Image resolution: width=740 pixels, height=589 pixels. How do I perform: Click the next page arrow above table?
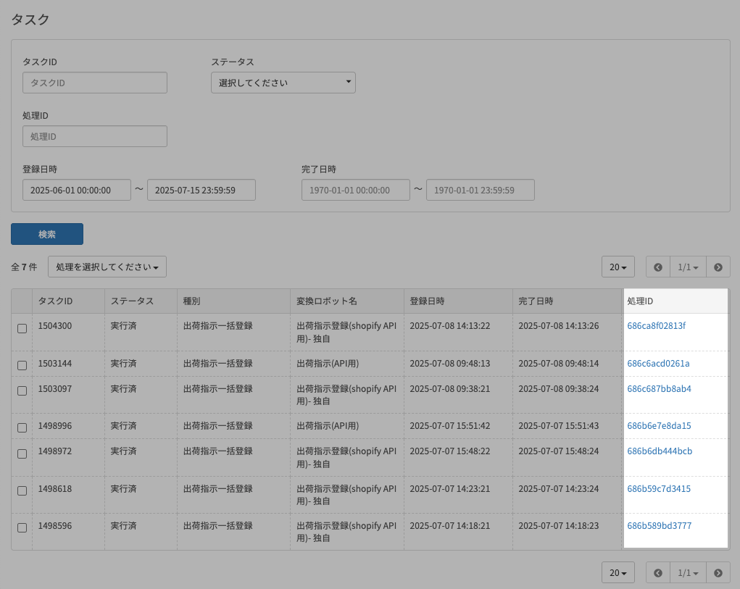[718, 267]
